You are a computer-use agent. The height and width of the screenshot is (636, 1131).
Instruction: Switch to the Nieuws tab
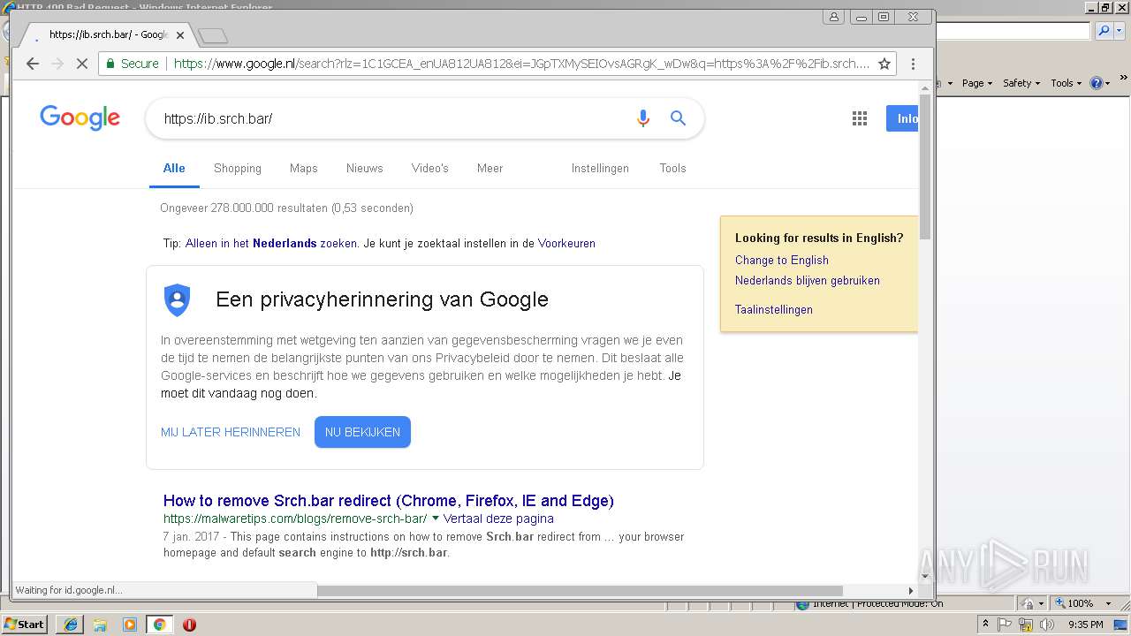[364, 168]
